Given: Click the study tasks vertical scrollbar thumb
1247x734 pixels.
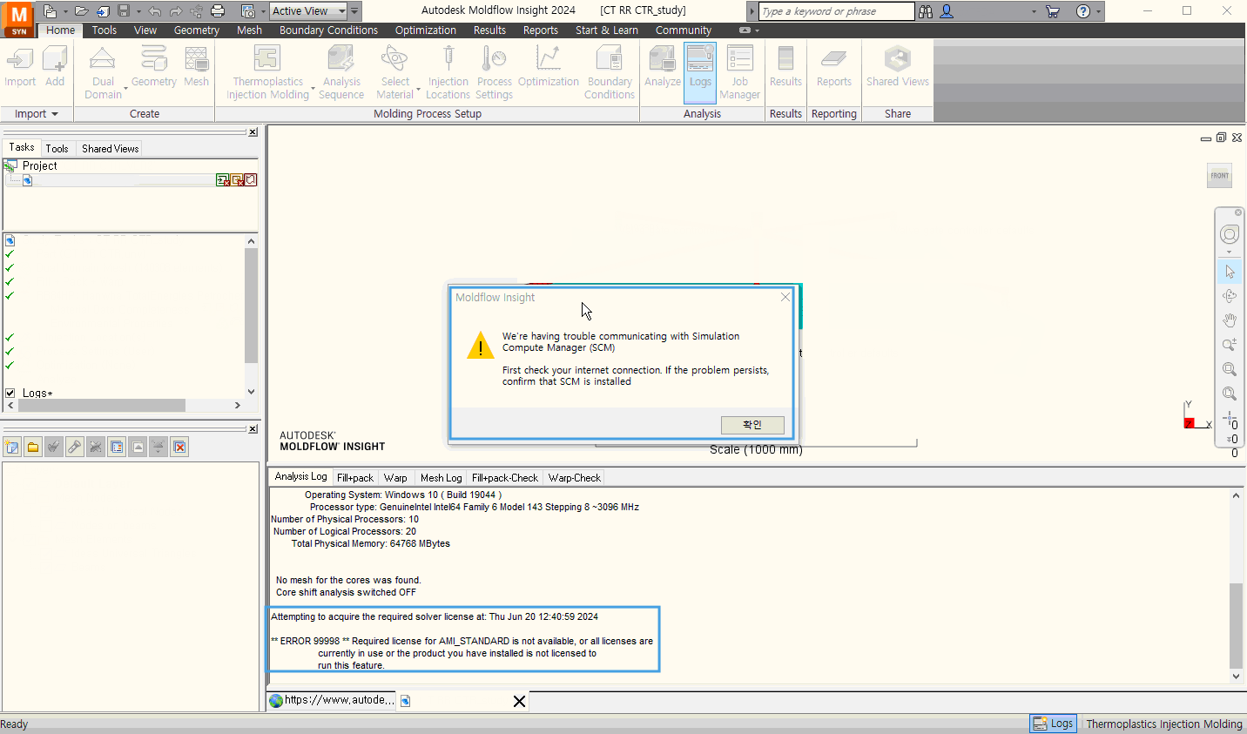Looking at the screenshot, I should pos(251,305).
